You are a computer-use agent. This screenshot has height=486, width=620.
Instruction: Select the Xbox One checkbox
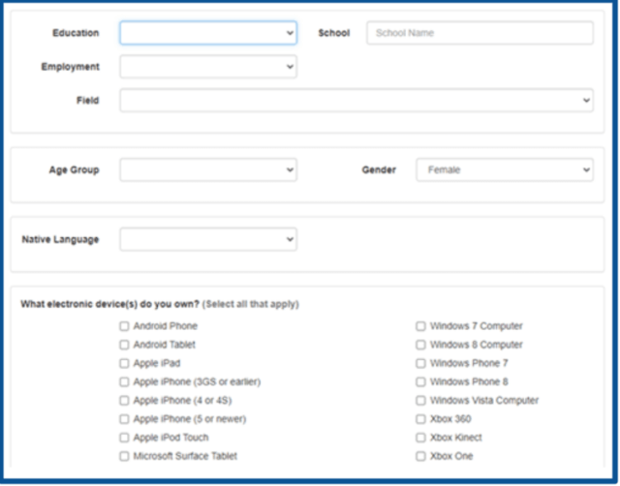point(420,456)
